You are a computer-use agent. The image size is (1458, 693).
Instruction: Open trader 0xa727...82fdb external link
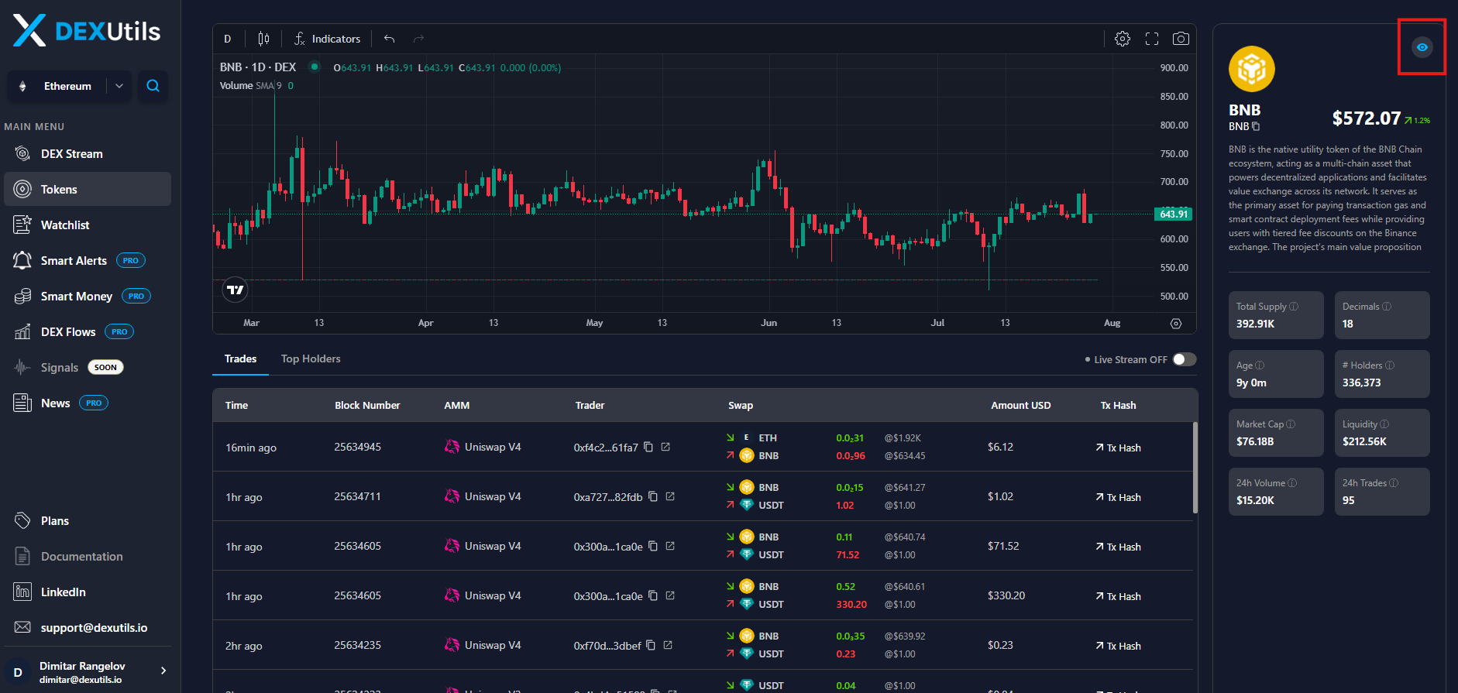[670, 496]
